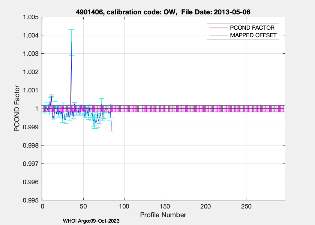Click the plot title with calibration code OW

(163, 12)
